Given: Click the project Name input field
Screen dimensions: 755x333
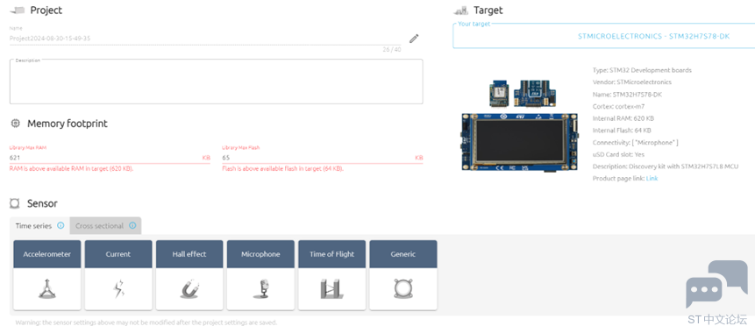Looking at the screenshot, I should [205, 39].
